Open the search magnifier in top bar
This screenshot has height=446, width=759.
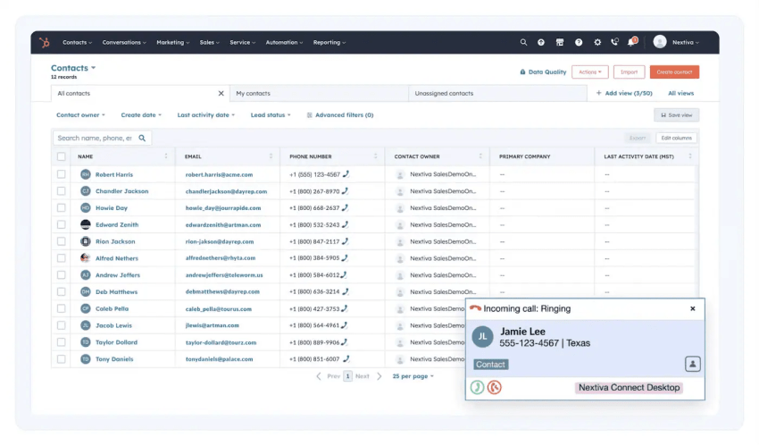(x=523, y=43)
